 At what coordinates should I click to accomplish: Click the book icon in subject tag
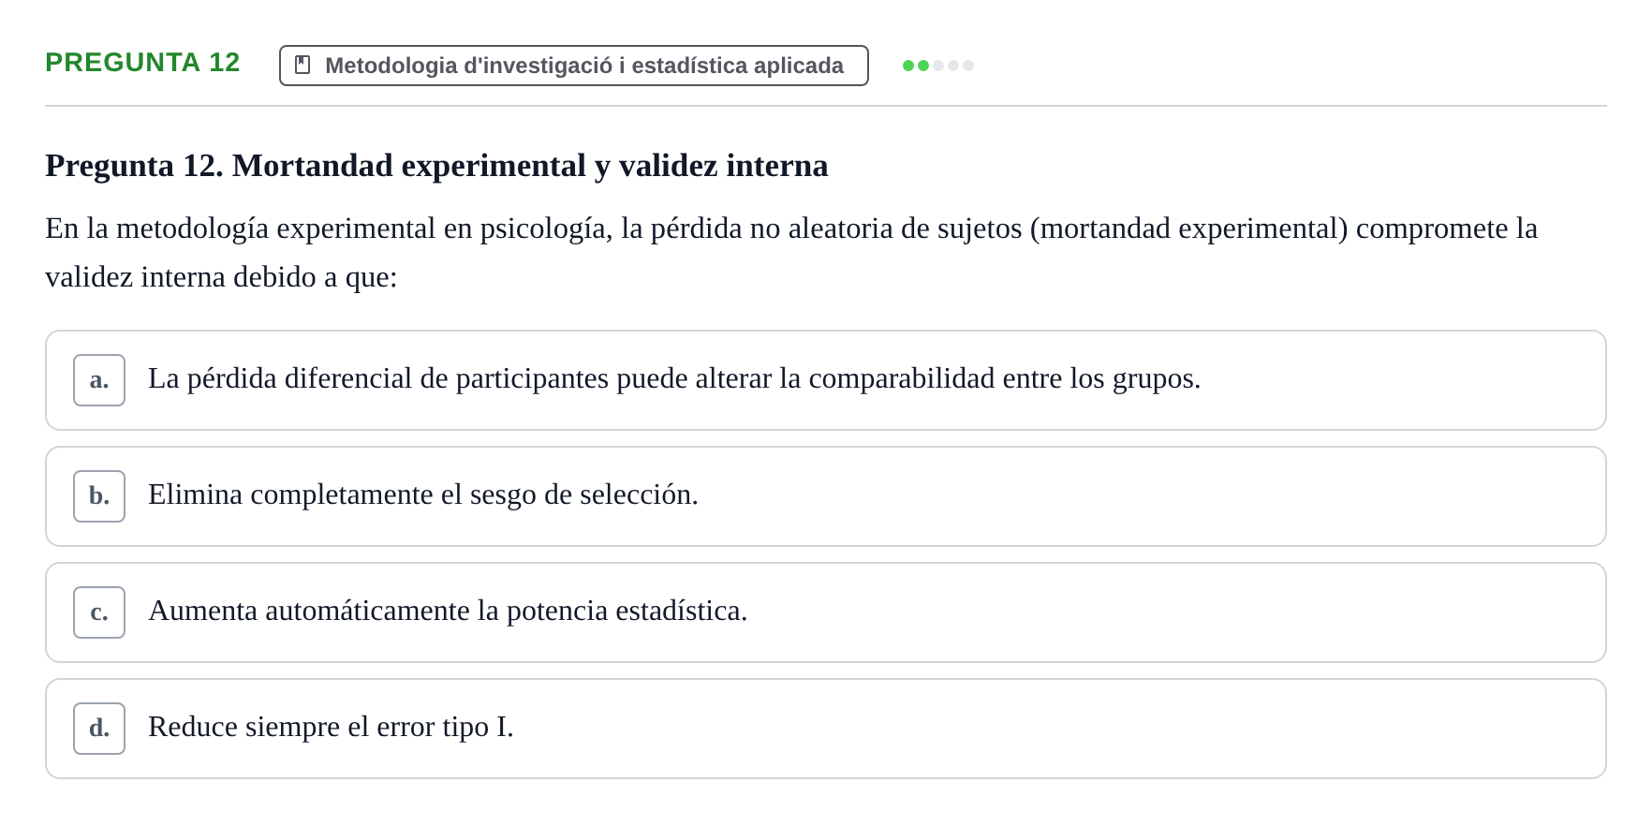(x=302, y=65)
